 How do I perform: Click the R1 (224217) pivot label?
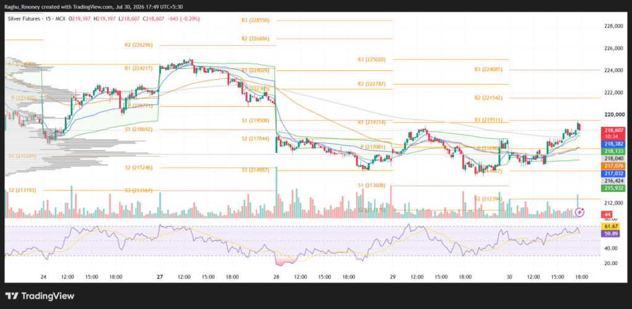click(x=139, y=68)
